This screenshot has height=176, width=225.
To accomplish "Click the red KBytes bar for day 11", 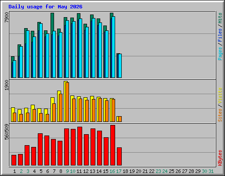I will point(80,146).
